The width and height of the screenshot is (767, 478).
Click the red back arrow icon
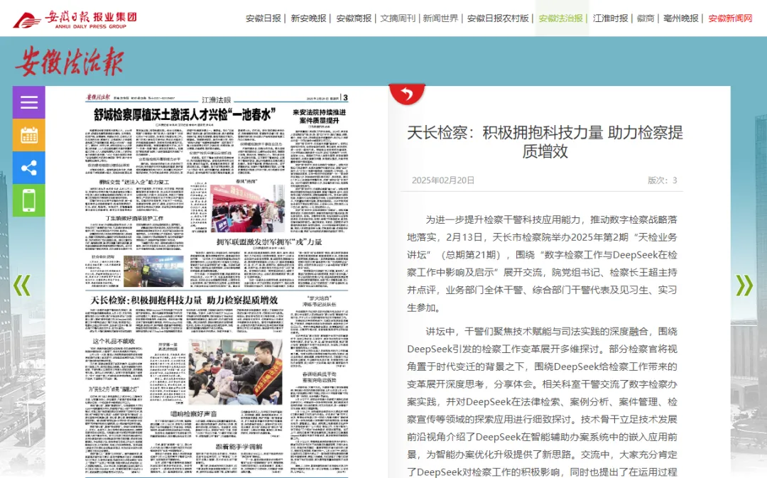(406, 93)
